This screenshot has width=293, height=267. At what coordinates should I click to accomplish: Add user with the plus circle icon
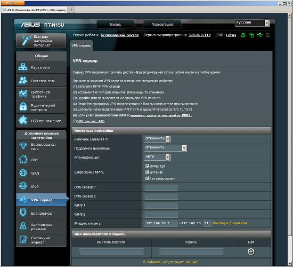point(251,252)
